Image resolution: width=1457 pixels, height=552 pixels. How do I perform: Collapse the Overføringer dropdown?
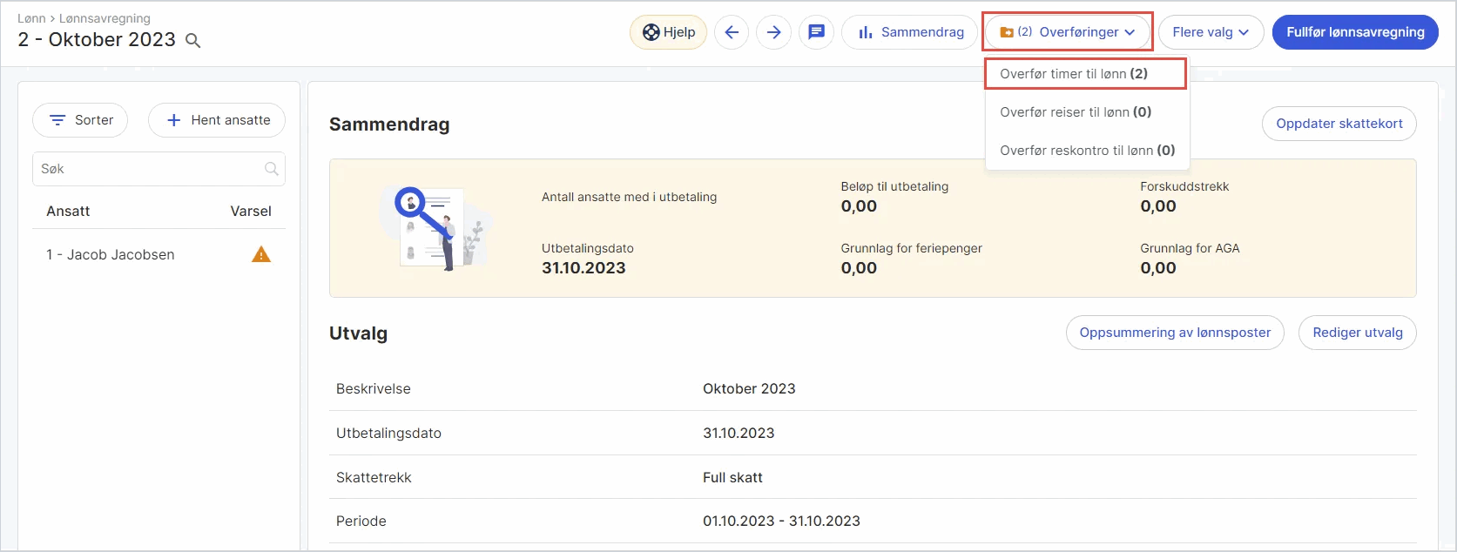click(x=1068, y=32)
